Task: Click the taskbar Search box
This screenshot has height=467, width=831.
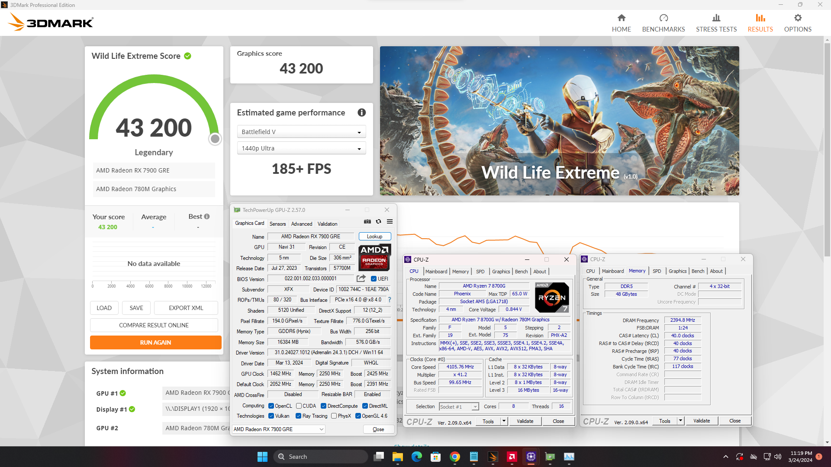Action: [x=320, y=457]
